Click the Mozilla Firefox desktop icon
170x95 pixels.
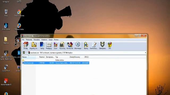click(19, 27)
